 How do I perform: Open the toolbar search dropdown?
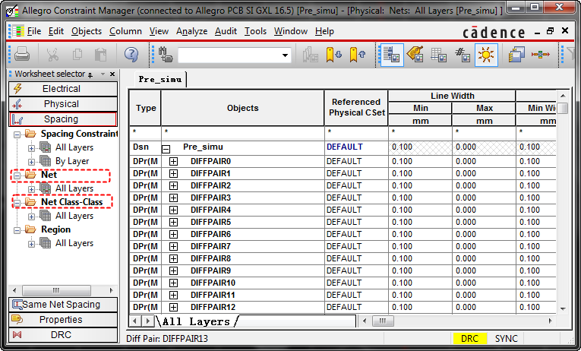point(285,55)
